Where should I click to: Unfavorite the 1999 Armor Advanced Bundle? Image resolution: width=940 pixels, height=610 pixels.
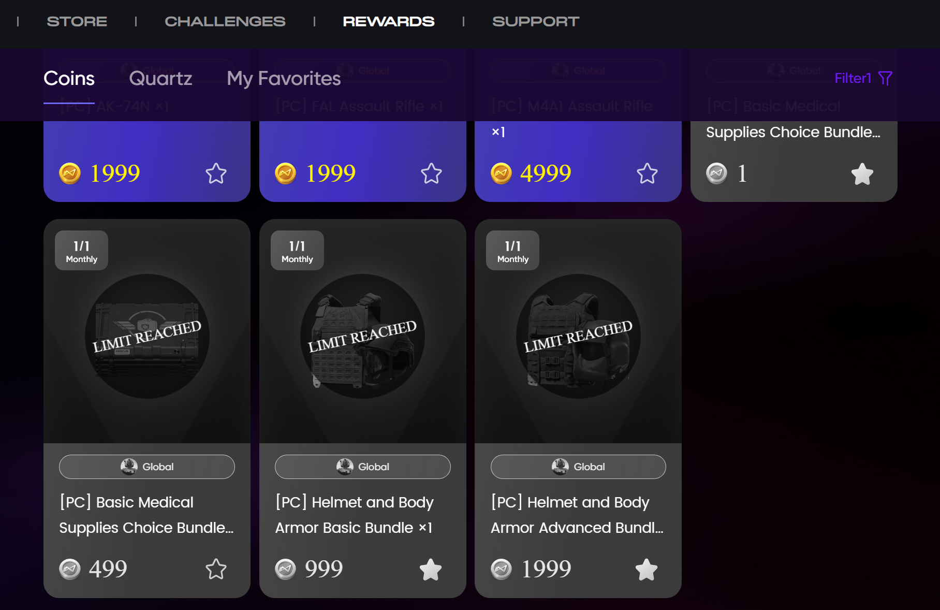647,569
